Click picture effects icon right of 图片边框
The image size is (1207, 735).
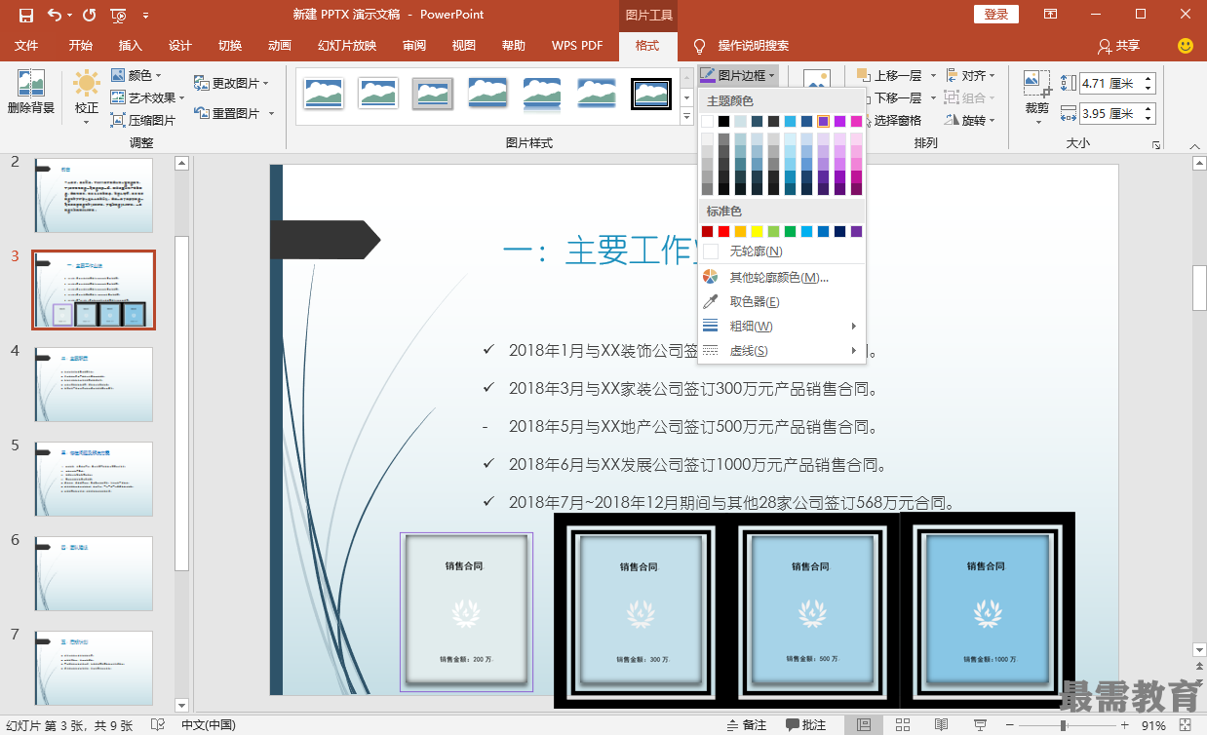coord(816,80)
